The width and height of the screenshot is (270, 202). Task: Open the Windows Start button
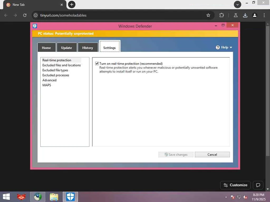click(x=6, y=197)
